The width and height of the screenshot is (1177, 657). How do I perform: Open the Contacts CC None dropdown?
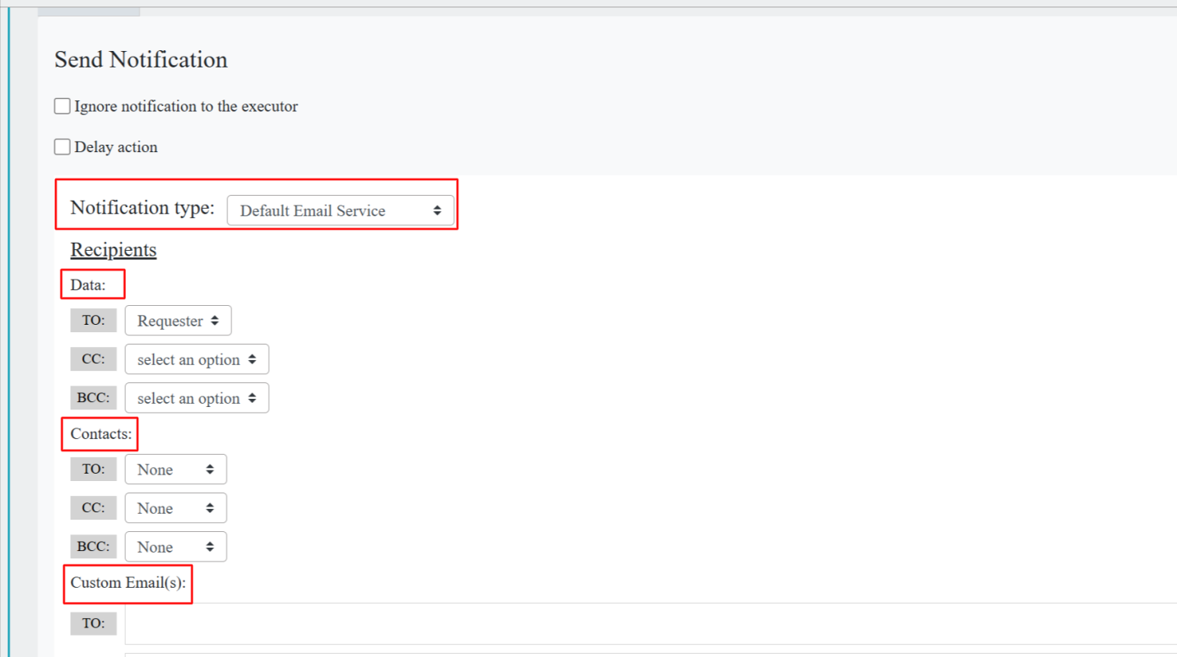[x=175, y=508]
